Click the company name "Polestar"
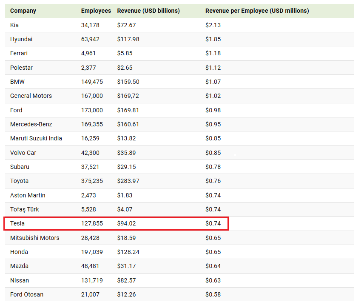The width and height of the screenshot is (361, 308). coord(21,68)
